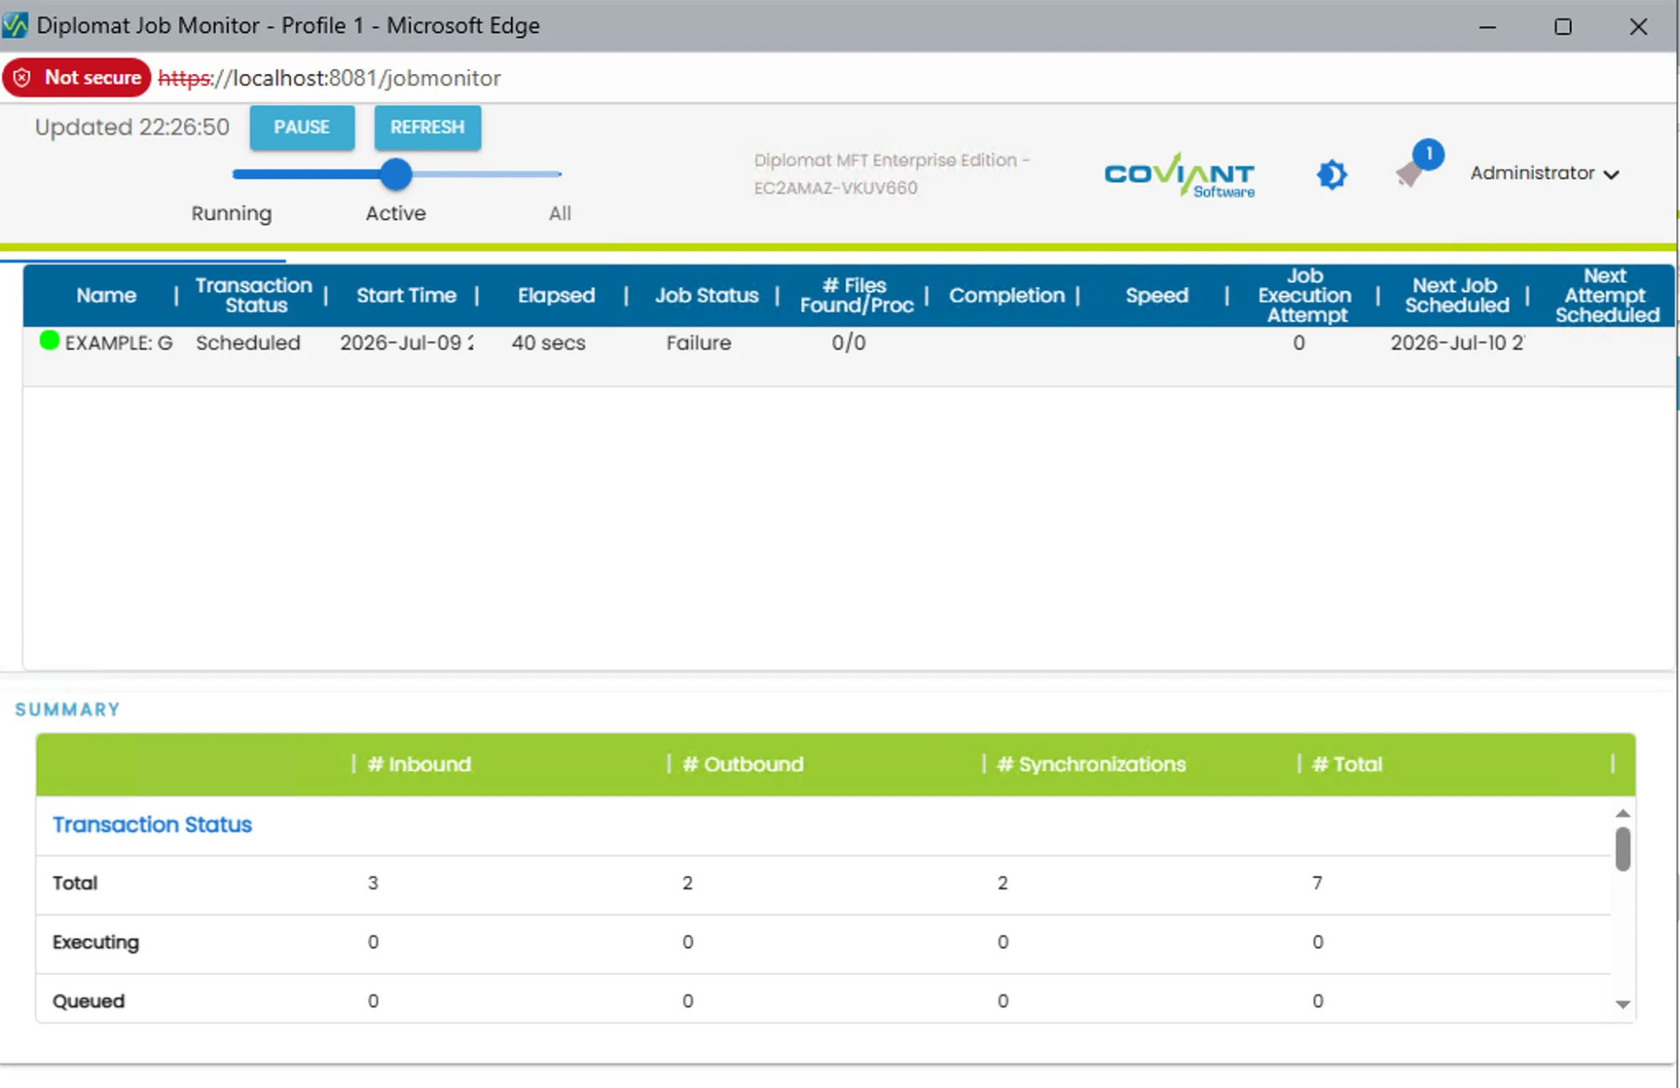1680x1088 pixels.
Task: Click the Coviant Software logo
Action: [x=1179, y=175]
